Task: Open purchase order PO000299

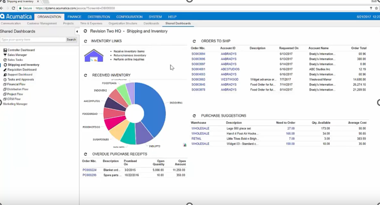Action: [x=90, y=175]
